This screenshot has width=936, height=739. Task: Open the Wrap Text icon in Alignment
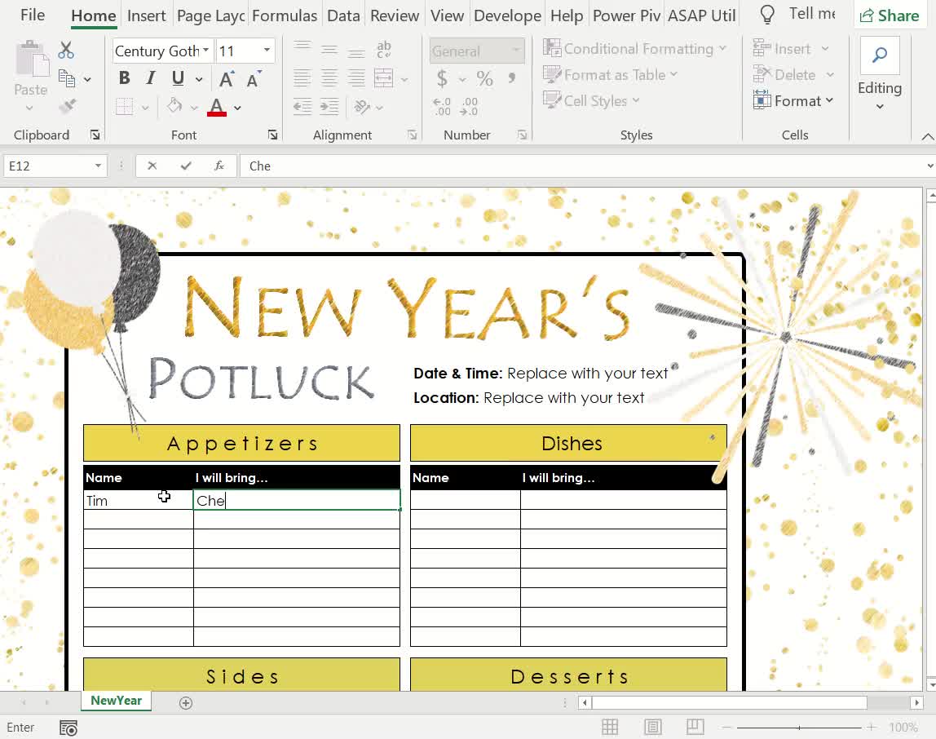tap(381, 50)
